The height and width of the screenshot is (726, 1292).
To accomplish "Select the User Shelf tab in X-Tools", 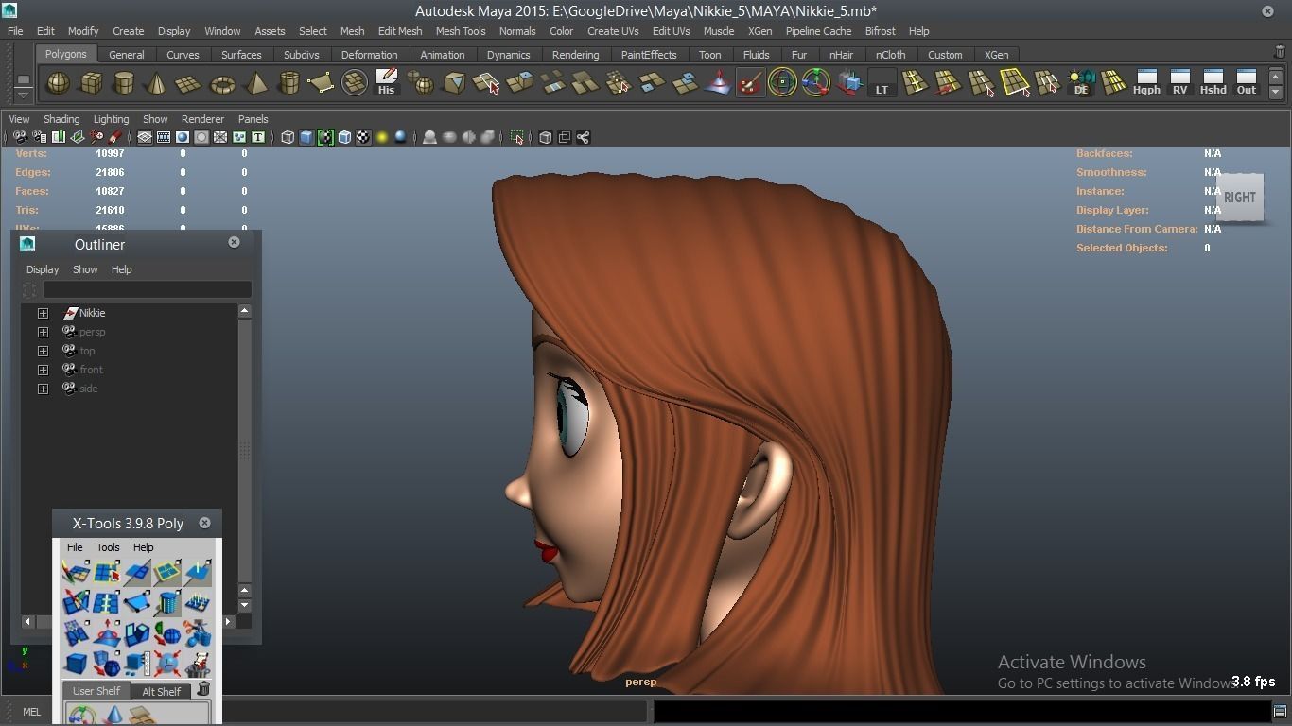I will [x=96, y=691].
